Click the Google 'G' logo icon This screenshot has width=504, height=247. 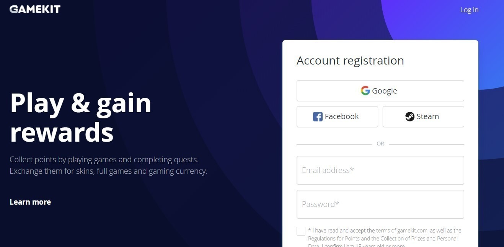point(365,90)
